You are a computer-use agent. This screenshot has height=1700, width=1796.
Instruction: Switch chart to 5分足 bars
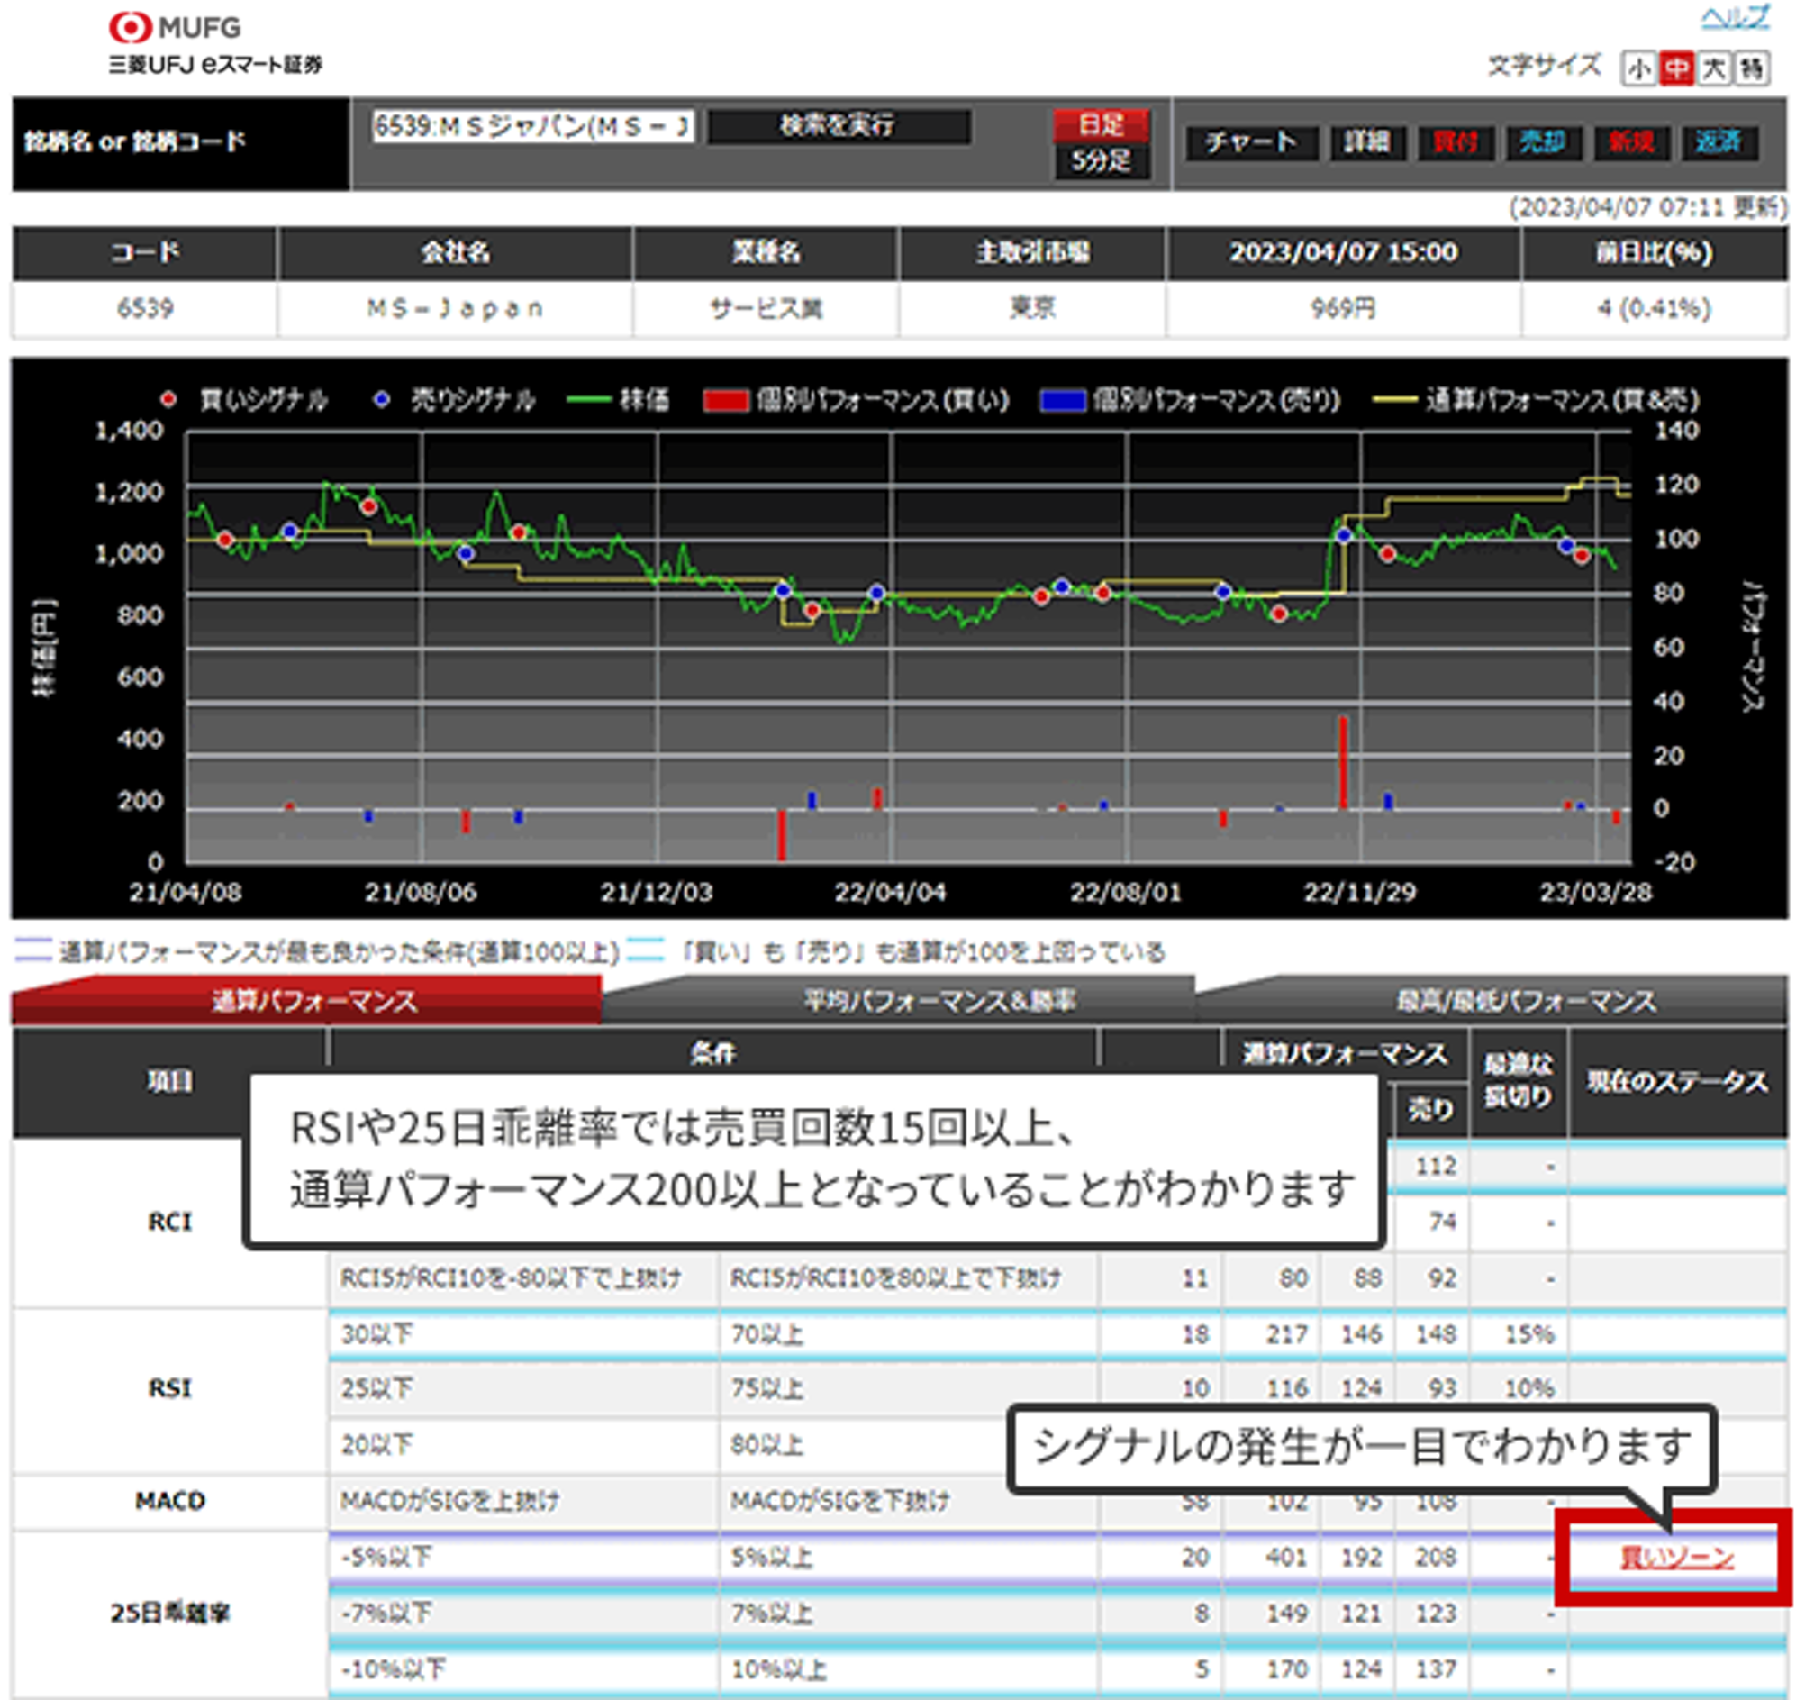[x=1100, y=161]
